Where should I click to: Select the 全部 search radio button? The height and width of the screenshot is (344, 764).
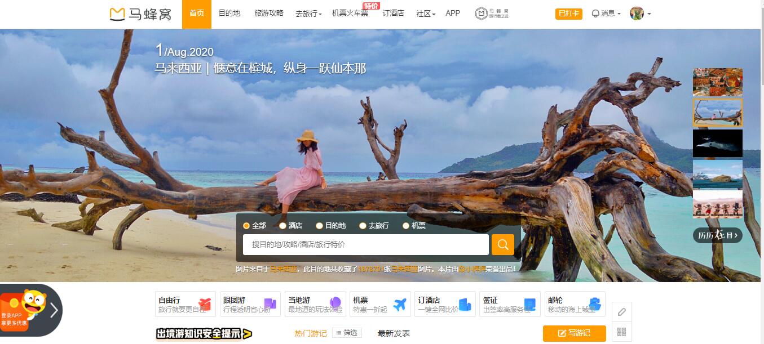(246, 225)
